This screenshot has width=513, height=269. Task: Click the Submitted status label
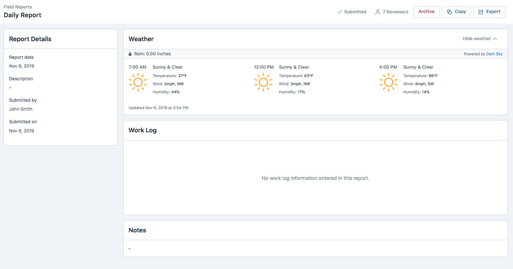click(355, 12)
